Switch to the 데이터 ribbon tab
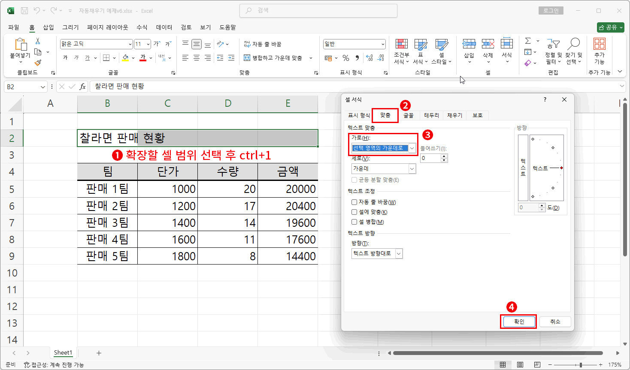The image size is (630, 370). [164, 27]
